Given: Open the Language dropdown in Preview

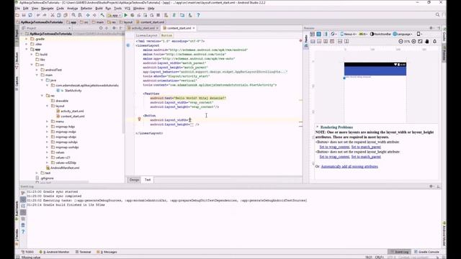Looking at the screenshot, I should (x=403, y=34).
